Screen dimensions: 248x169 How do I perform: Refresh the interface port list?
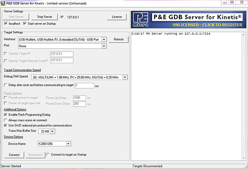point(119,40)
